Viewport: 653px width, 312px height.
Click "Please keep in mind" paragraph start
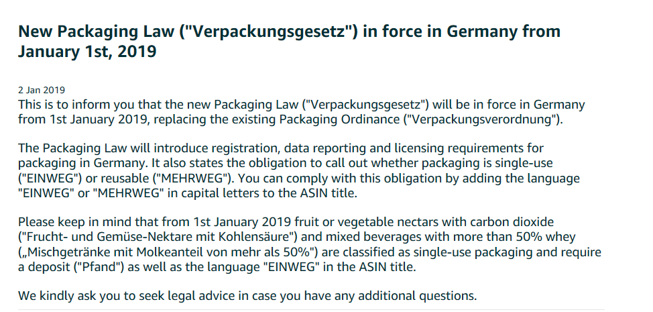point(78,222)
